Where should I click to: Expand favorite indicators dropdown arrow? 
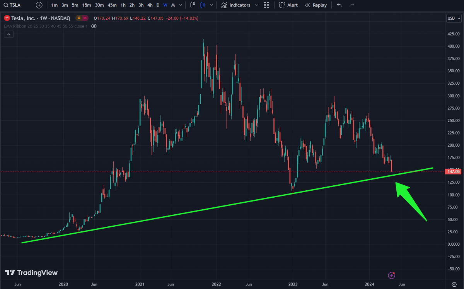(x=257, y=5)
